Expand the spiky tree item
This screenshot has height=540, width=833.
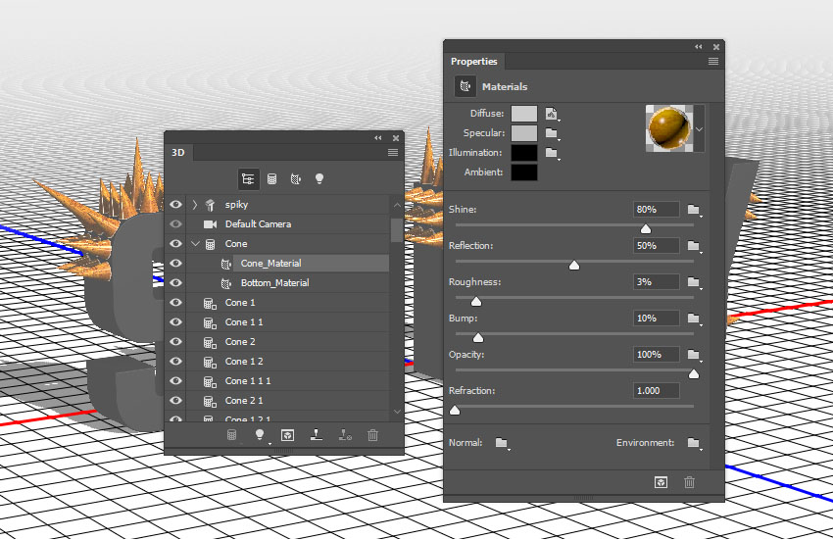(195, 205)
